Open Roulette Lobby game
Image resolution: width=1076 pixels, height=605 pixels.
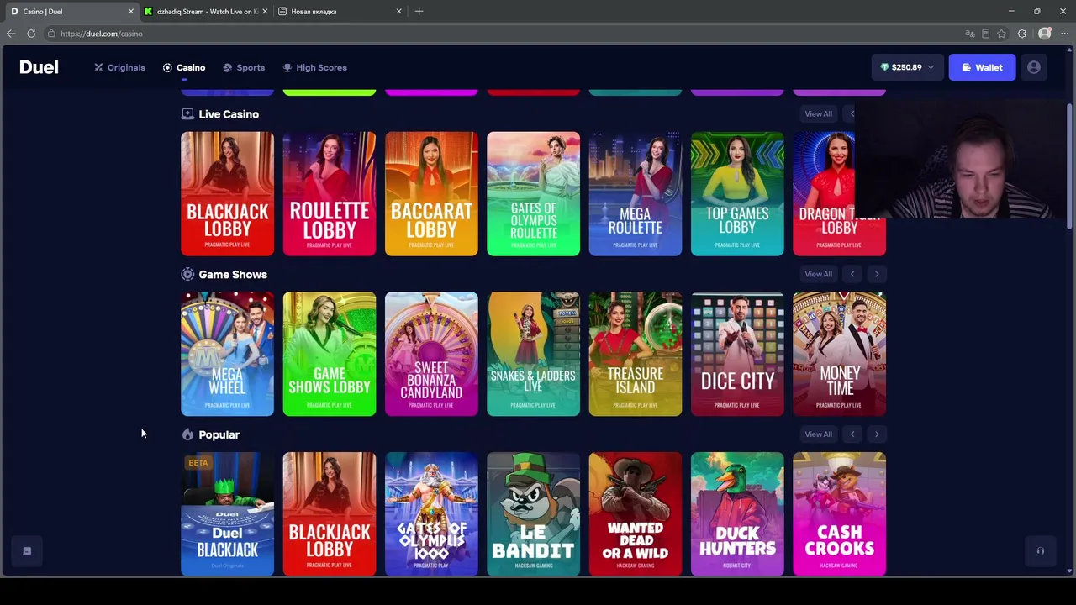pyautogui.click(x=330, y=194)
